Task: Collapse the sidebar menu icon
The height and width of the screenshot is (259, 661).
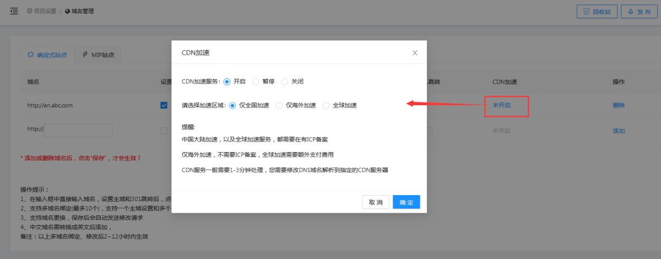Action: 14,11
